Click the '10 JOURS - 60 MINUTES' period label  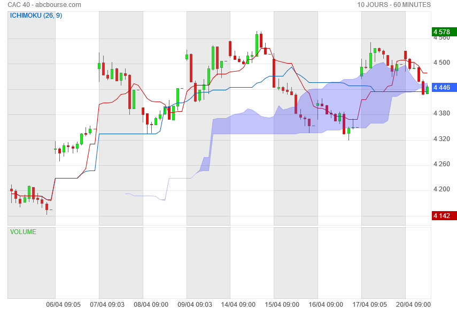394,5
